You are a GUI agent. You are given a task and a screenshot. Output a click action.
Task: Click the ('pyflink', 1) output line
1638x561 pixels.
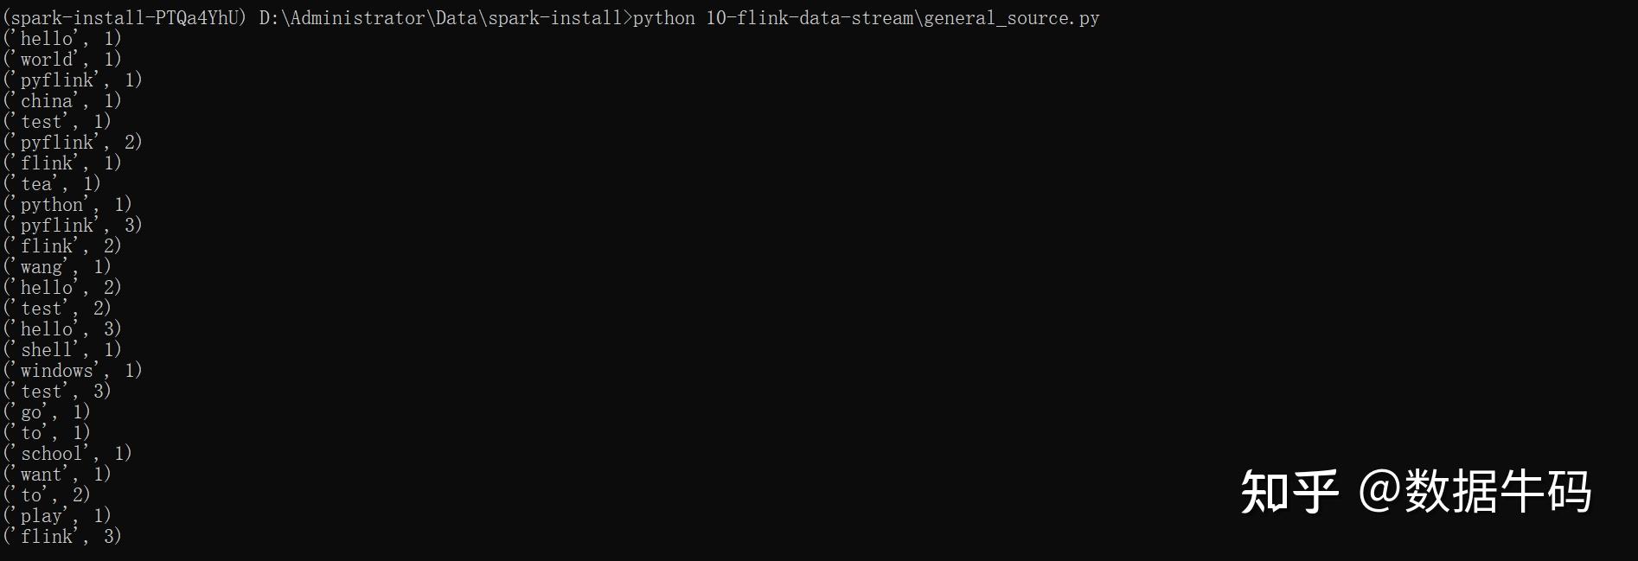point(73,80)
